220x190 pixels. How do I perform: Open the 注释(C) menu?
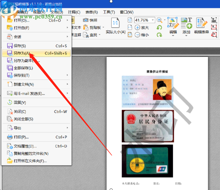pyautogui.click(x=74, y=12)
